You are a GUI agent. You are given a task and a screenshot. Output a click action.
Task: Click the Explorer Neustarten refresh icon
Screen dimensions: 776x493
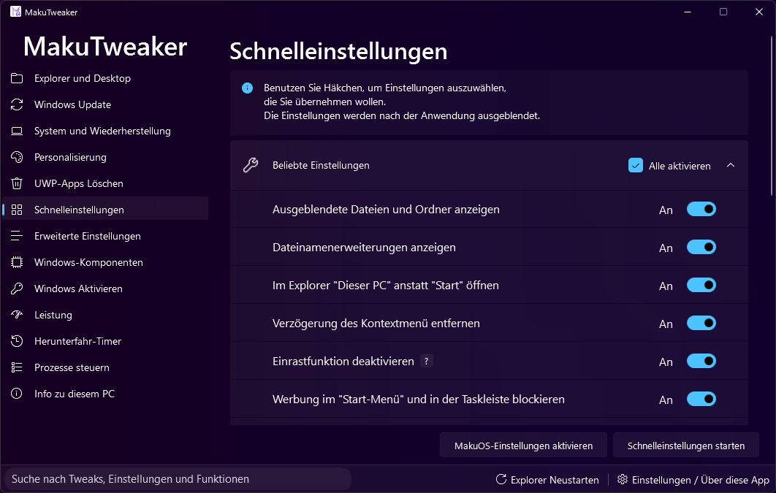click(501, 479)
